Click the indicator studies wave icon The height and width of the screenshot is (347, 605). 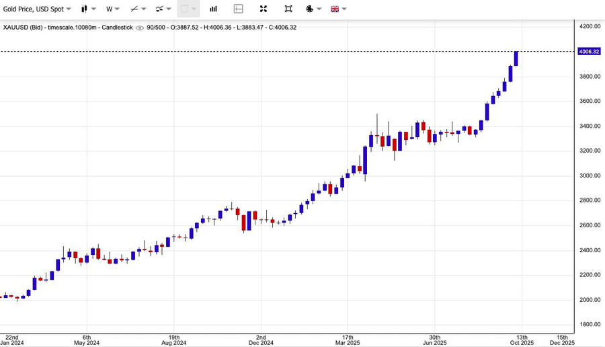(x=159, y=9)
